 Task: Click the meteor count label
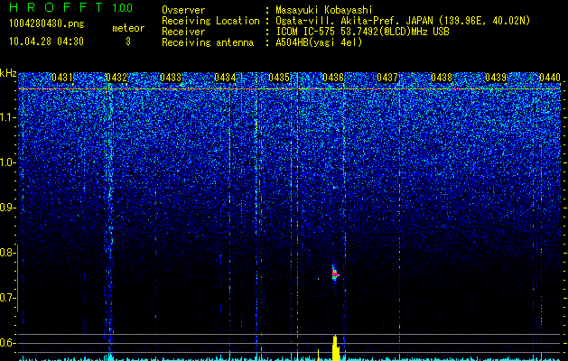[x=128, y=28]
